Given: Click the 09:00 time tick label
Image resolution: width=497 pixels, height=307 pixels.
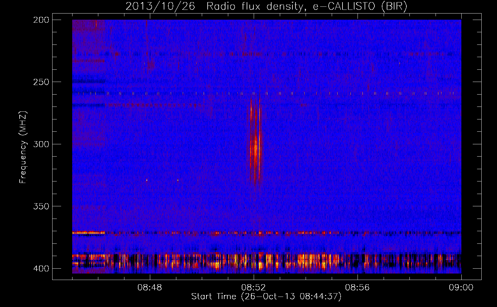Looking at the screenshot, I should pyautogui.click(x=461, y=288).
